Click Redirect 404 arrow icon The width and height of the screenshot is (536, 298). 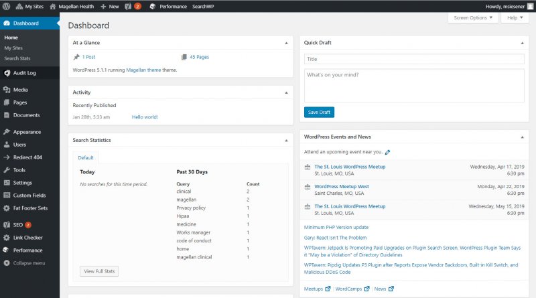click(7, 157)
